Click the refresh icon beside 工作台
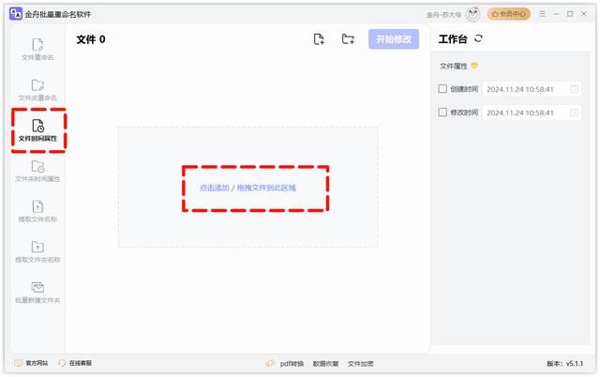600x377 pixels. click(x=479, y=38)
